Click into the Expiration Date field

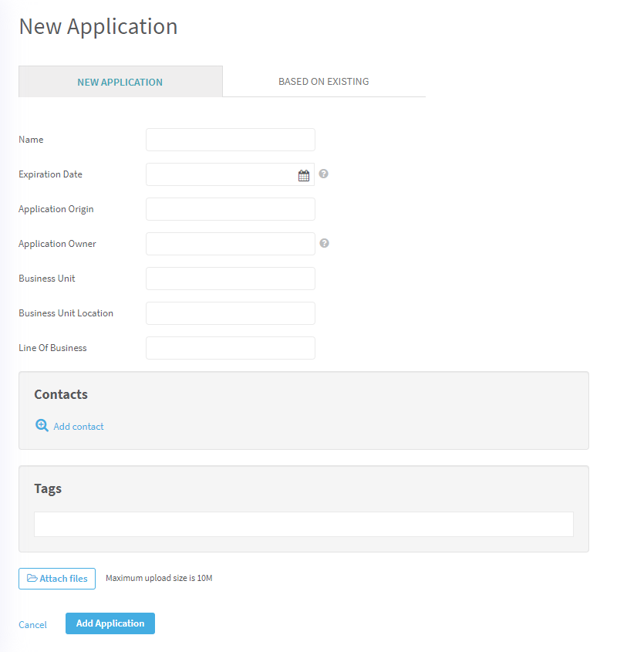220,174
